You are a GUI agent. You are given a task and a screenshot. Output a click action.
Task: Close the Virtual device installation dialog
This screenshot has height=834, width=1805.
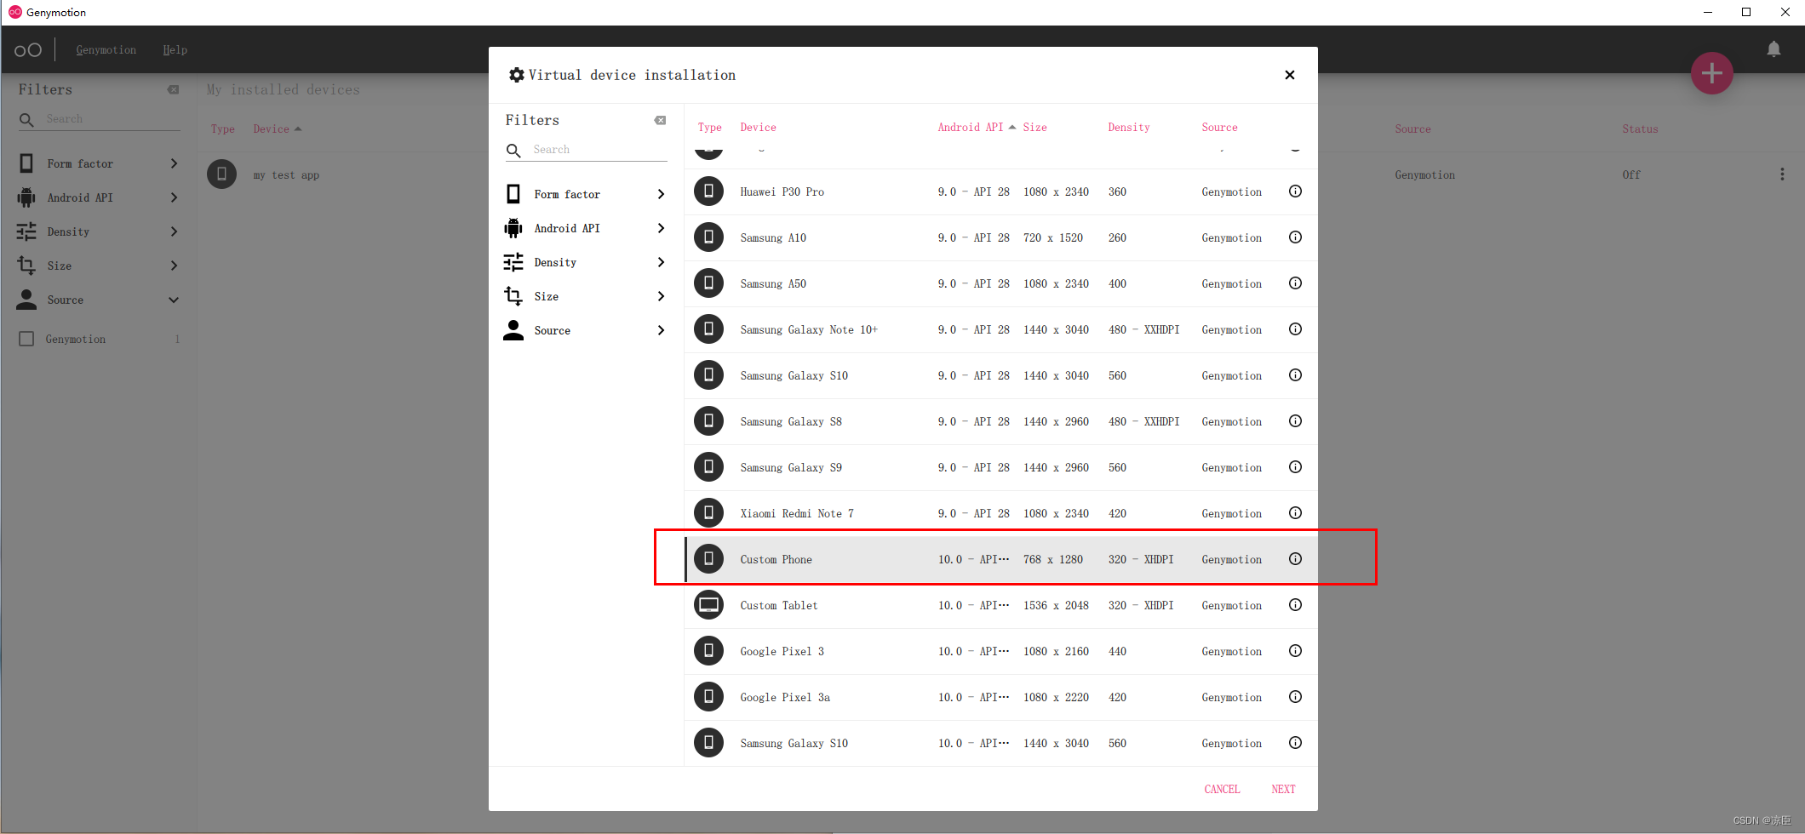click(x=1290, y=75)
